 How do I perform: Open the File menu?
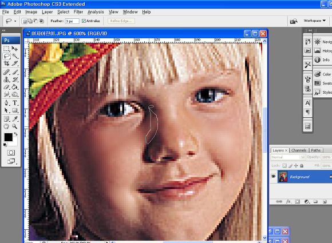click(x=6, y=12)
